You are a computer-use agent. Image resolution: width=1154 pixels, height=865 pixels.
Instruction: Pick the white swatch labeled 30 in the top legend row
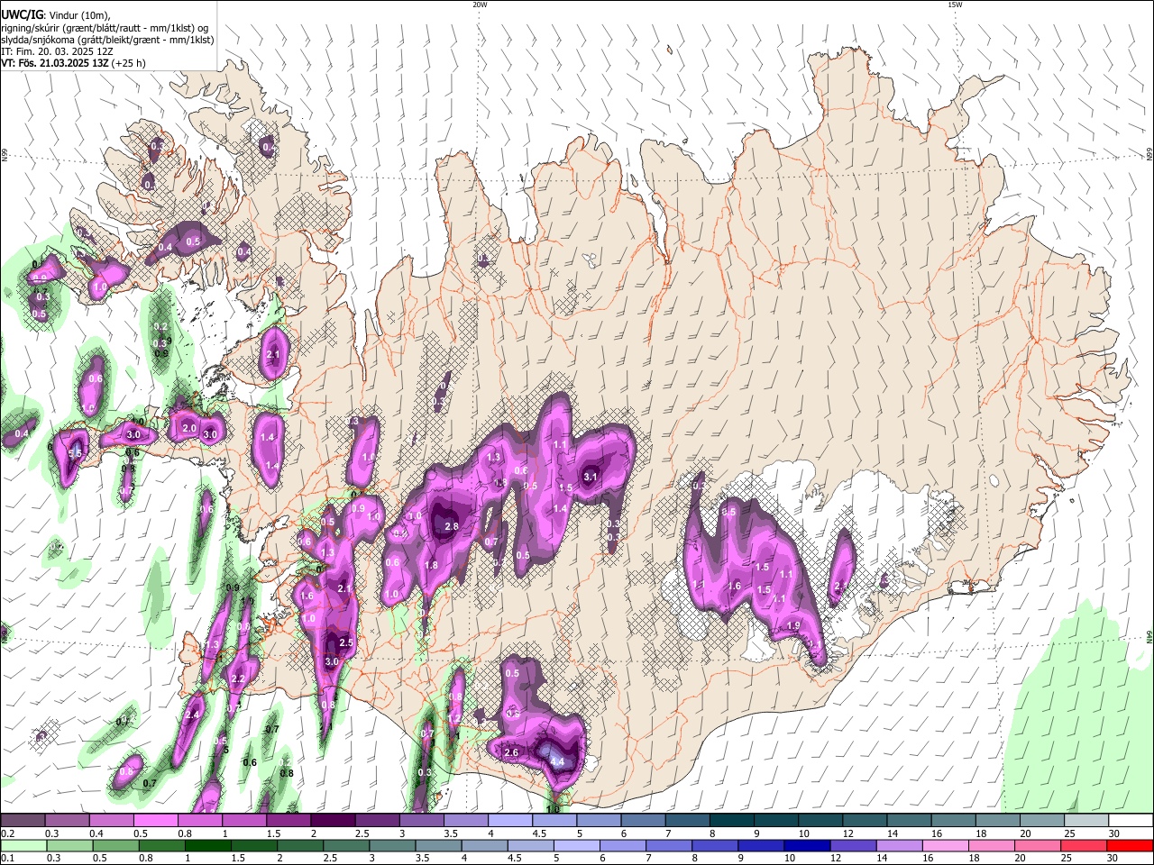1131,821
